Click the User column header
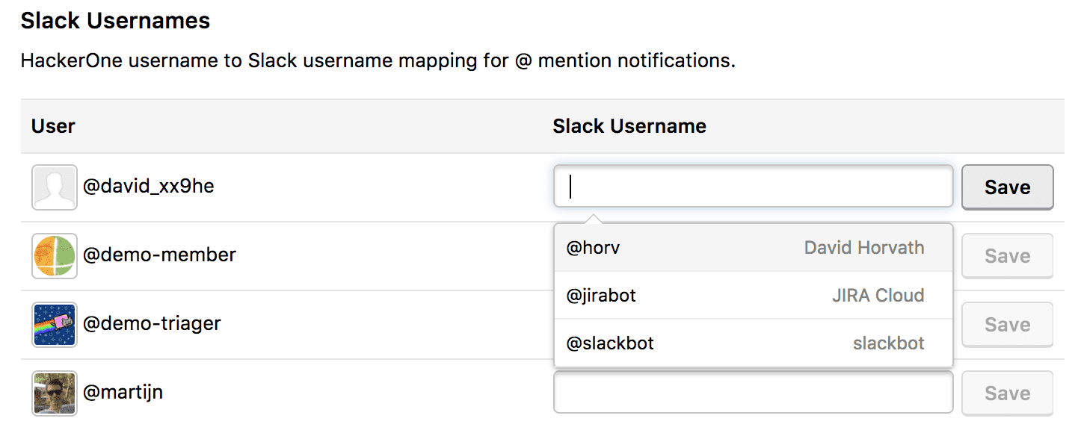 coord(53,126)
